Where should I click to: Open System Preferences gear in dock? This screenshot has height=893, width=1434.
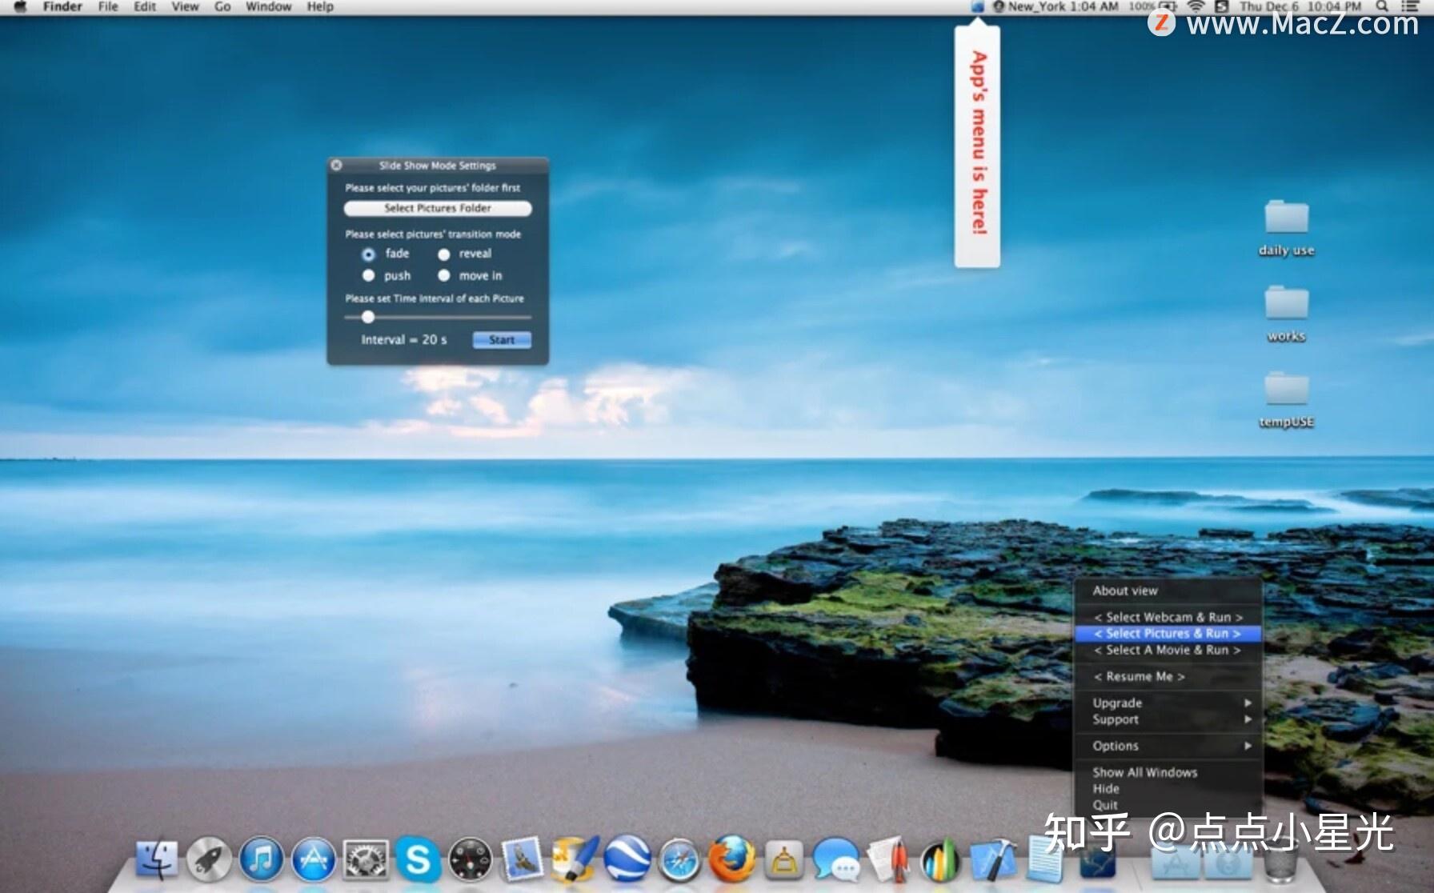pyautogui.click(x=366, y=860)
